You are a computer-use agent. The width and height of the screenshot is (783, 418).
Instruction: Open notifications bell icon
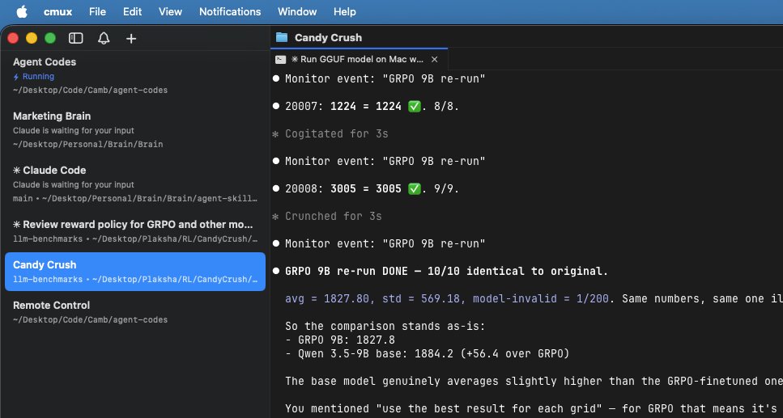tap(104, 39)
